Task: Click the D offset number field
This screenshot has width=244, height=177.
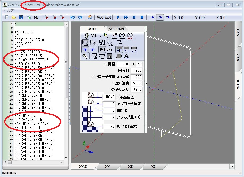Action: (139, 64)
